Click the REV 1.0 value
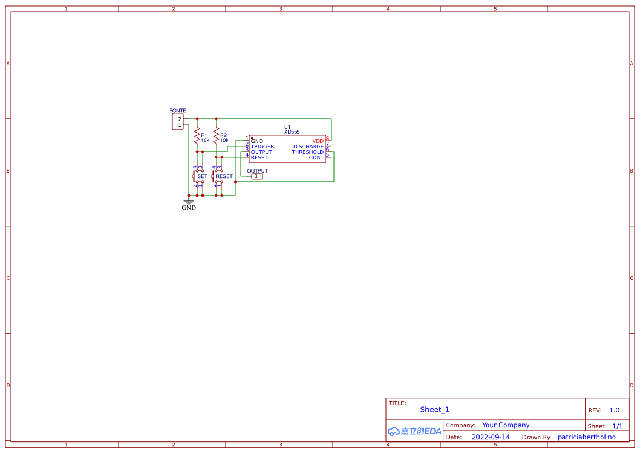The width and height of the screenshot is (640, 453). click(614, 410)
